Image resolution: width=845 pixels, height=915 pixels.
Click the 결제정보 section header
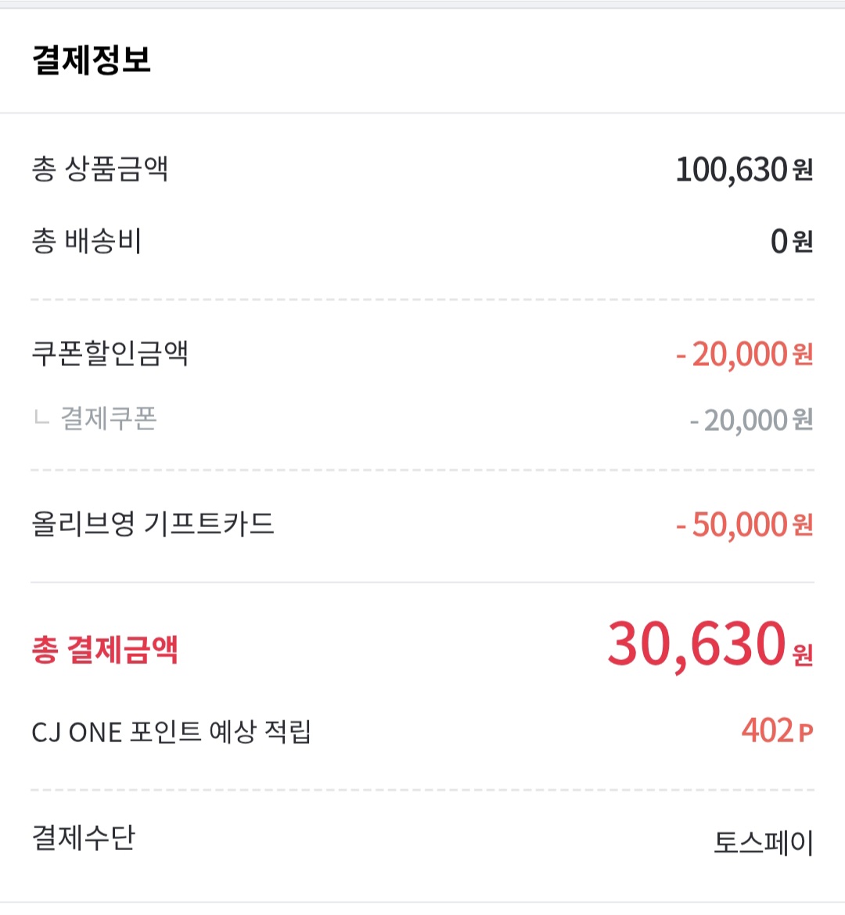[92, 60]
